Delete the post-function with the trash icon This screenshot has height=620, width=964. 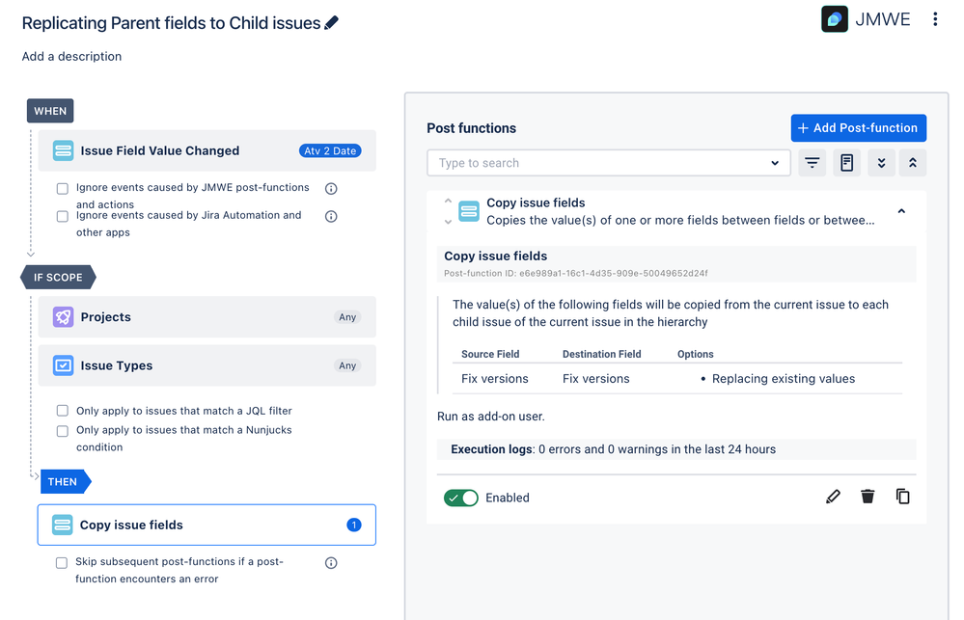click(868, 497)
